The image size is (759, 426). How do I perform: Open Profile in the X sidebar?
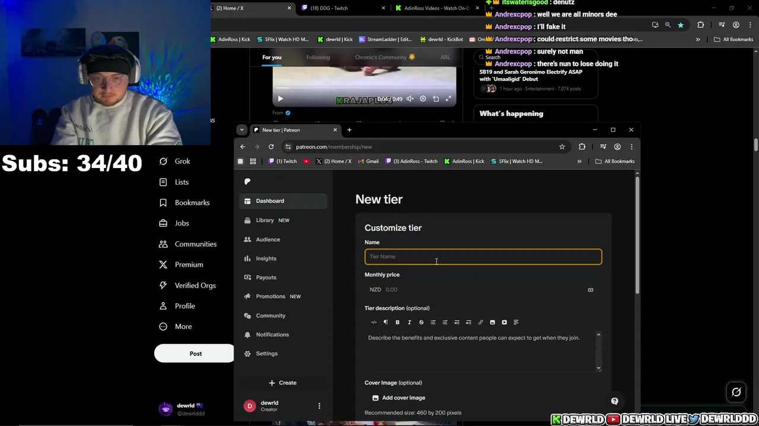click(177, 306)
